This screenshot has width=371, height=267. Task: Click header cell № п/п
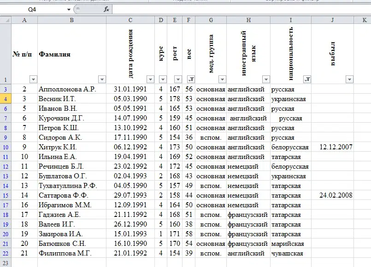click(24, 54)
